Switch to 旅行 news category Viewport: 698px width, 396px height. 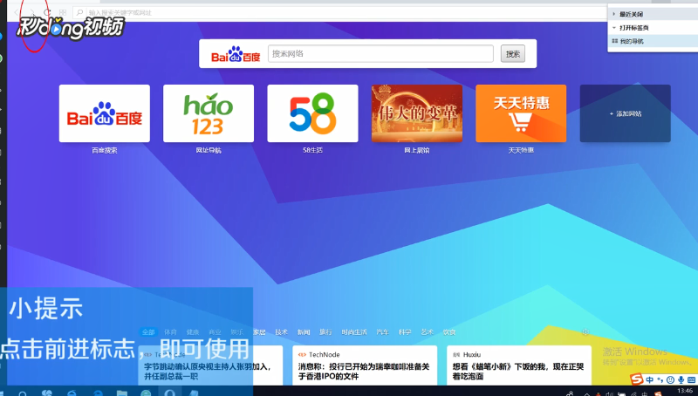click(x=325, y=332)
